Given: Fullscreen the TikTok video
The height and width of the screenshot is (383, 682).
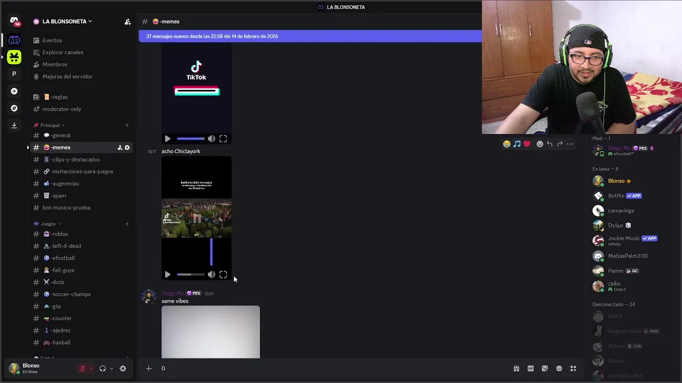Looking at the screenshot, I should tap(223, 139).
